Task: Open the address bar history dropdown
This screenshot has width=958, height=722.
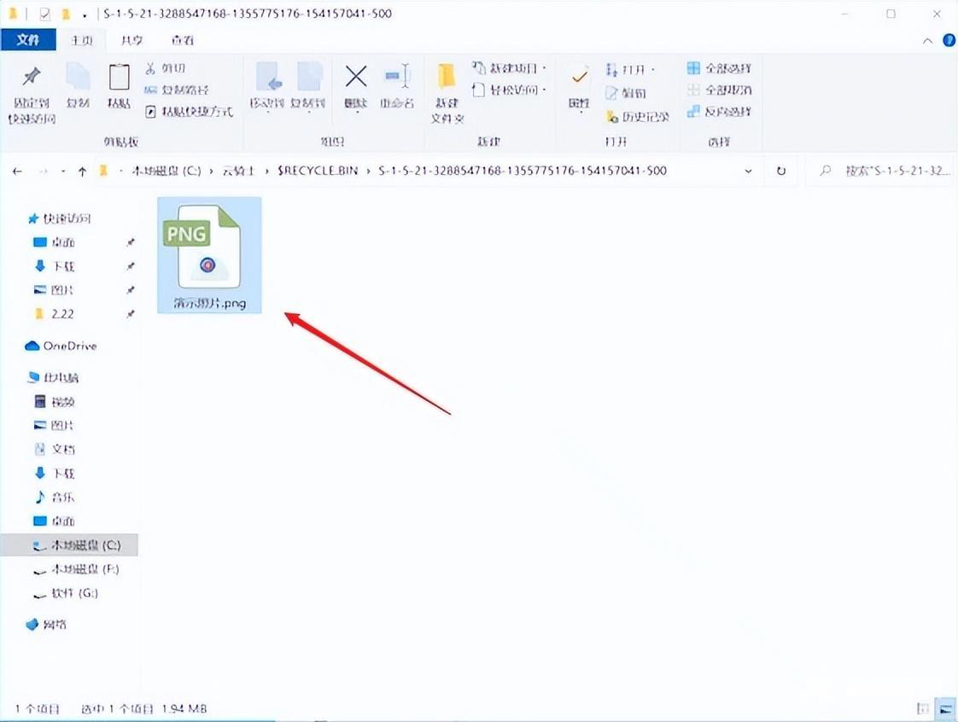Action: [x=749, y=171]
